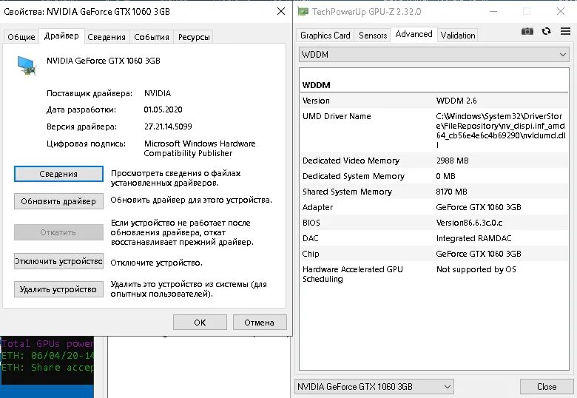Click the Обновить драйвер button
The height and width of the screenshot is (398, 577).
(x=58, y=201)
